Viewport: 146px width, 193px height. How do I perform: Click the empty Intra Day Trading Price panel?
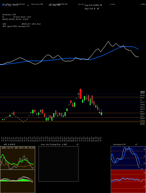[x=58, y=164]
